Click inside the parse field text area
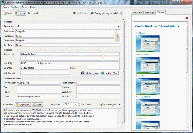Image resolution: width=193 pixels, height=133 pixels. click(60, 118)
